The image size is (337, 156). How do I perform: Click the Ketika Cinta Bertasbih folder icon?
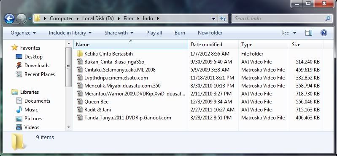point(80,53)
